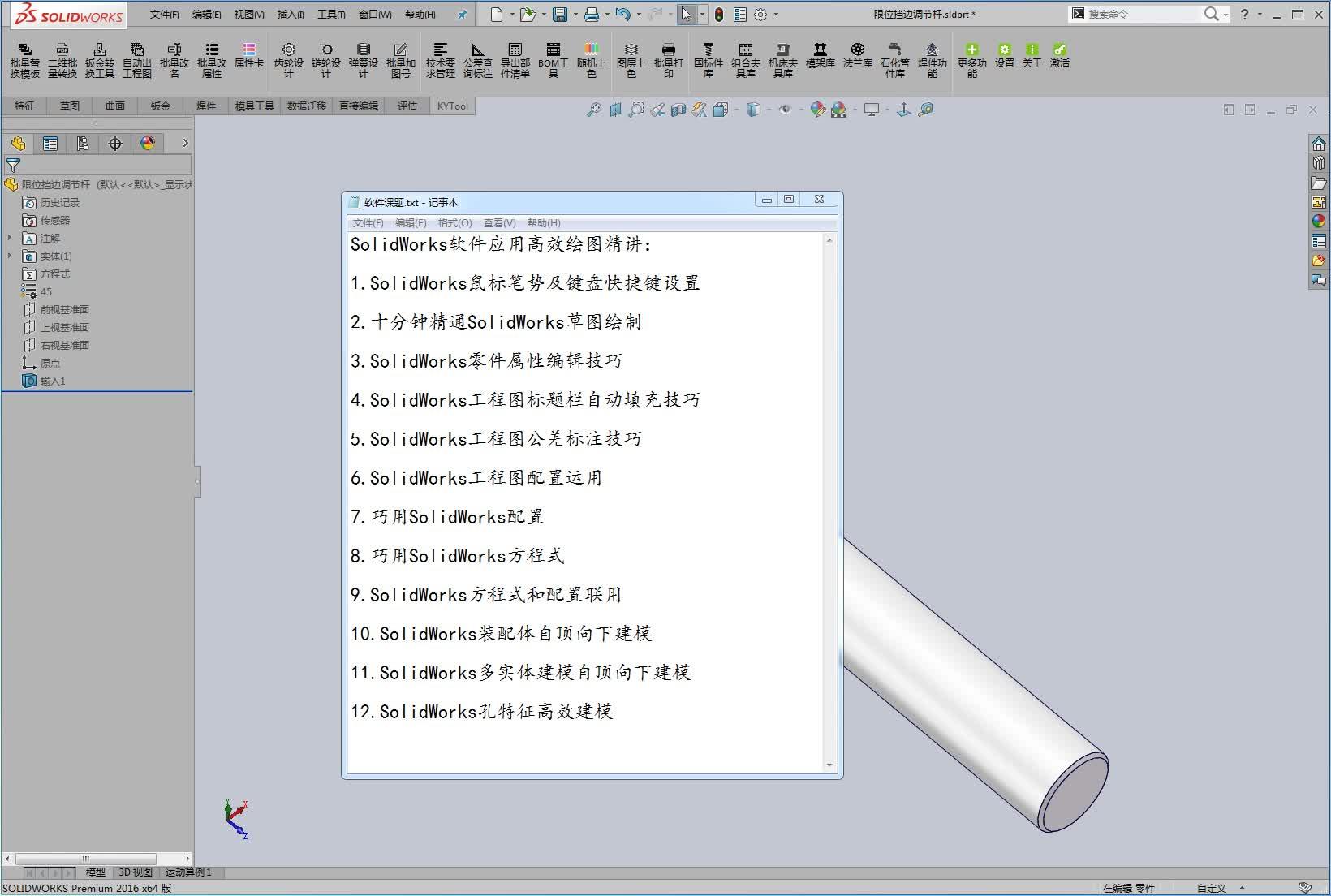This screenshot has width=1331, height=896.
Task: Open the PropertyManager panel tab
Action: [x=50, y=144]
